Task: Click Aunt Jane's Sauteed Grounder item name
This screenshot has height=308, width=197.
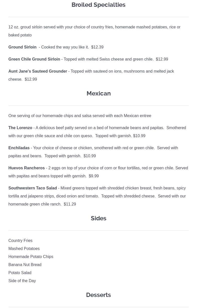Action: 38,71
